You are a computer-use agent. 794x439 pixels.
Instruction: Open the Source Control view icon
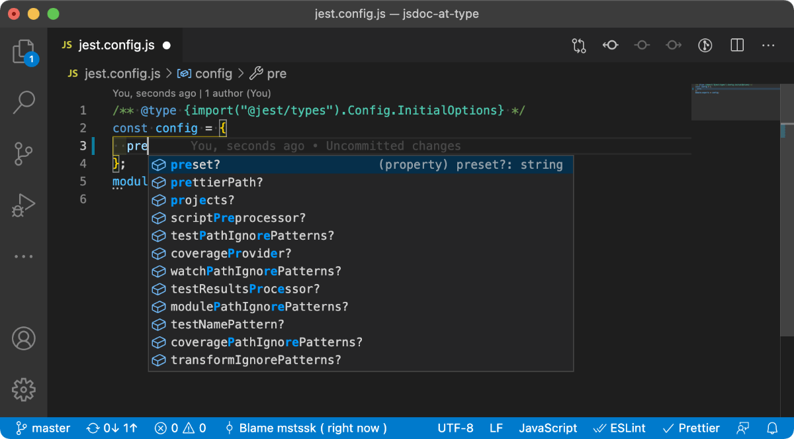click(24, 154)
